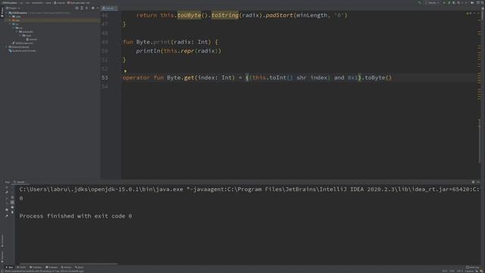Expand the .idea folder in project tree
485x273 pixels.
click(10, 17)
